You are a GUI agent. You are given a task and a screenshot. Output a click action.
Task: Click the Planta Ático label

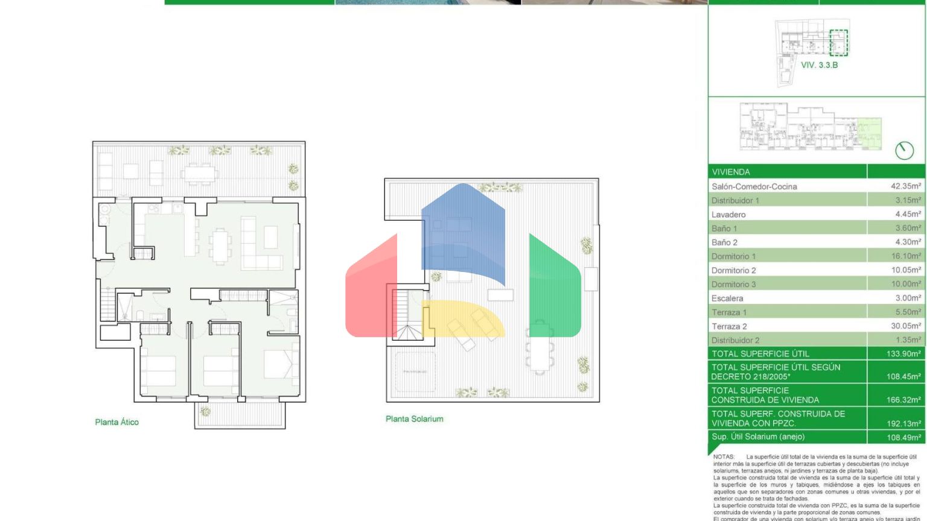116,422
